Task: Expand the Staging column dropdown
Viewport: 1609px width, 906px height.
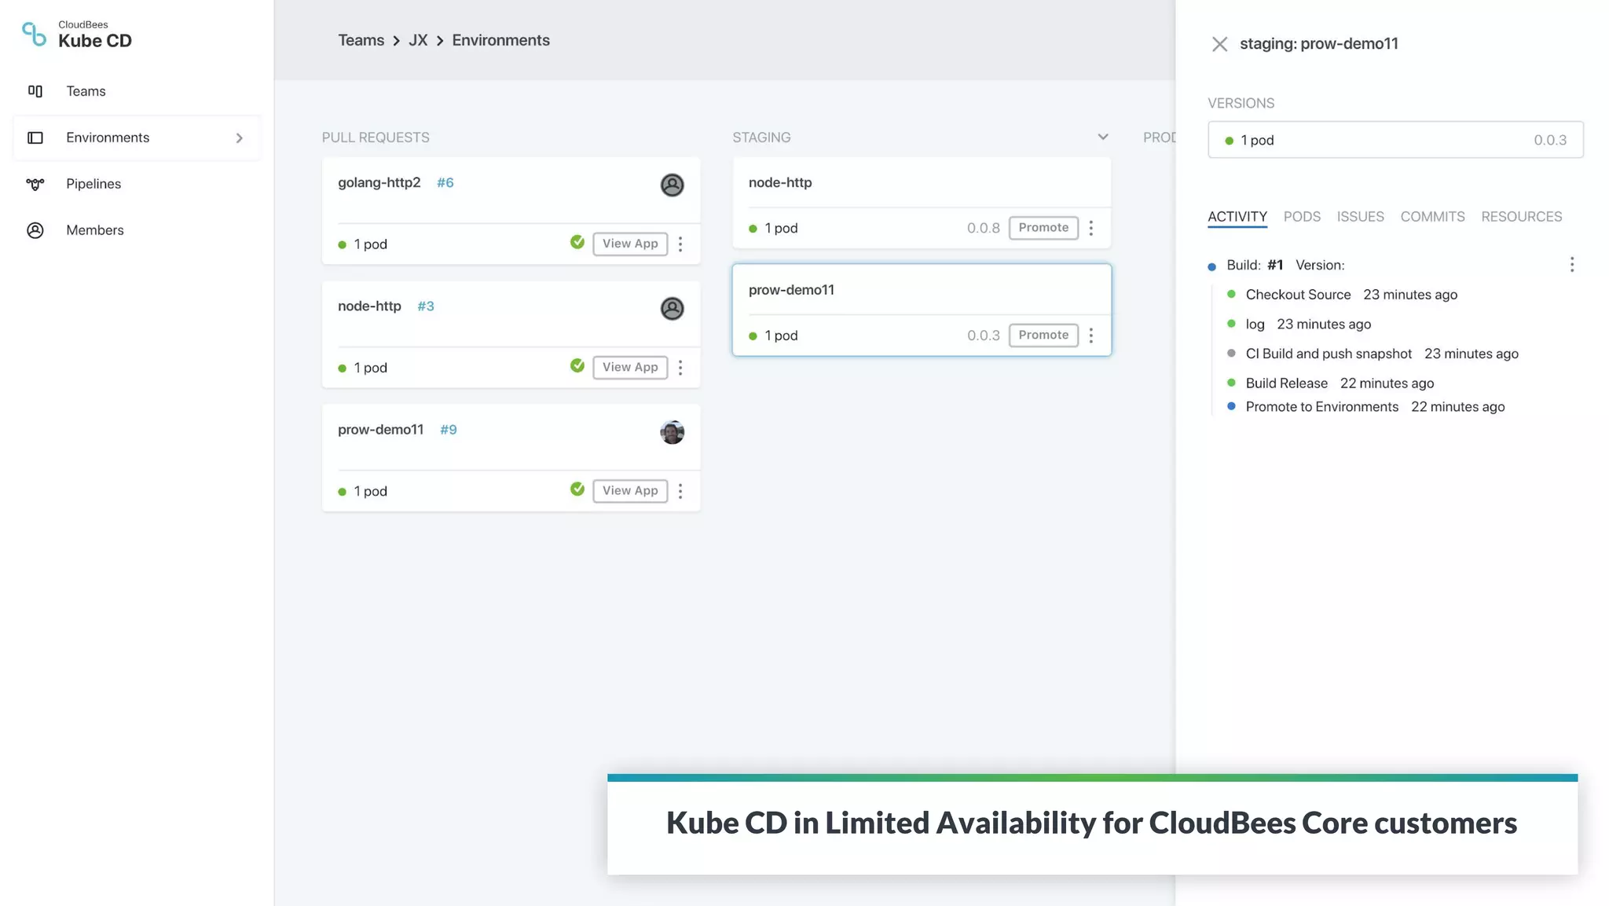Action: (1102, 137)
